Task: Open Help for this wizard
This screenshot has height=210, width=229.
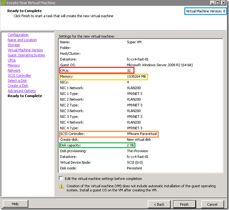Action: pos(15,203)
